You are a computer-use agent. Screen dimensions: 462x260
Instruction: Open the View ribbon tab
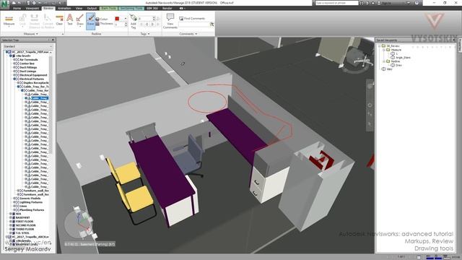[x=79, y=8]
